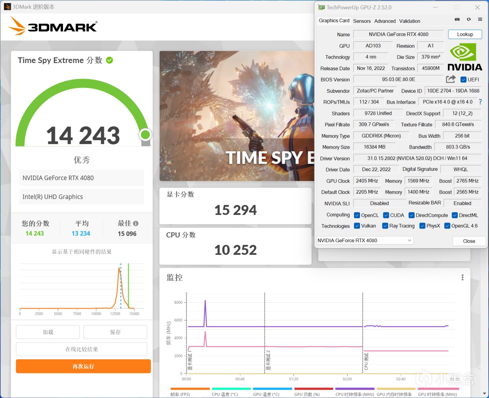Open the Advanced tab
Image resolution: width=489 pixels, height=398 pixels.
(385, 21)
